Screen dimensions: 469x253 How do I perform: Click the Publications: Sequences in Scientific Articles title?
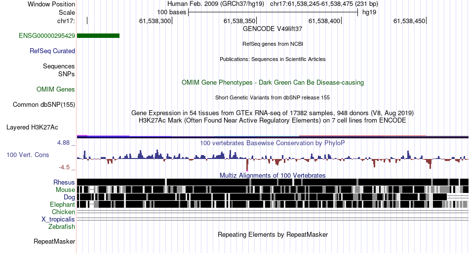[x=273, y=59]
